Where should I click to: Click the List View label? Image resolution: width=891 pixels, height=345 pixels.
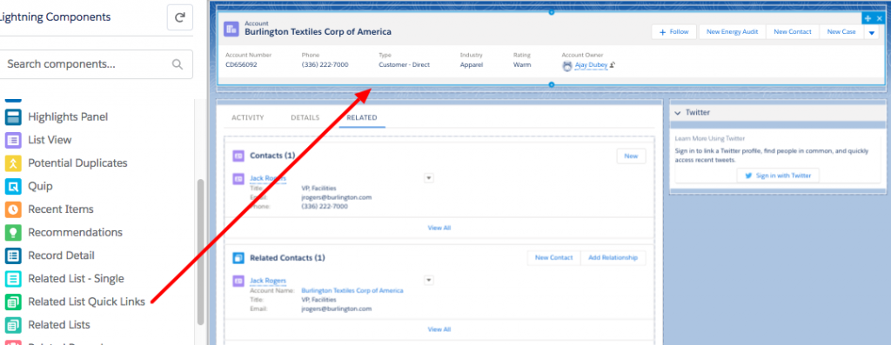[x=50, y=140]
